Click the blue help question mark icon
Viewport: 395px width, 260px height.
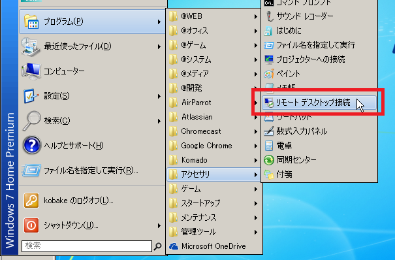point(32,146)
